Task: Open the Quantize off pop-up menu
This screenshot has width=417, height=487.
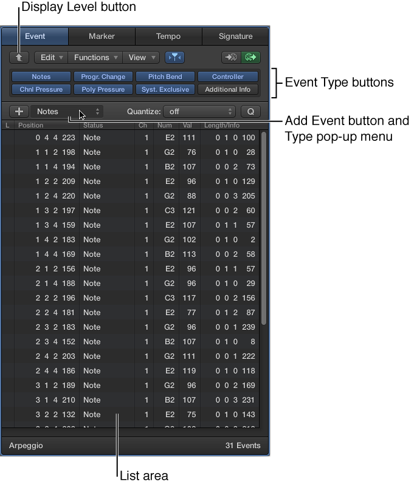Action: [199, 112]
